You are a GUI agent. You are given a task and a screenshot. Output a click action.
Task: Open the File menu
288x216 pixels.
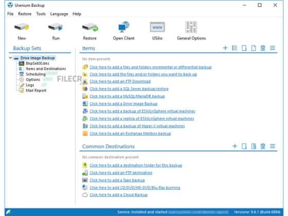(10, 14)
